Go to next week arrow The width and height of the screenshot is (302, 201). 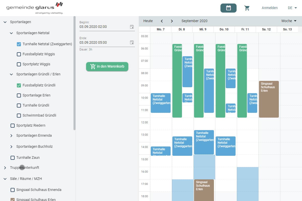point(172,21)
